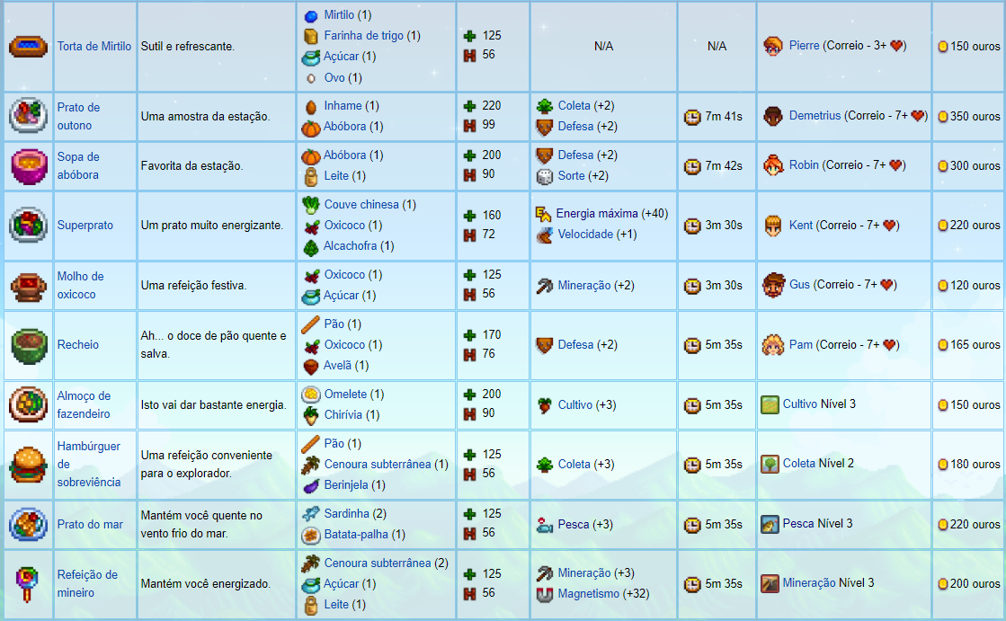Click the Torta de Mirtilo pie icon
Viewport: 1006px width, 621px height.
click(28, 46)
